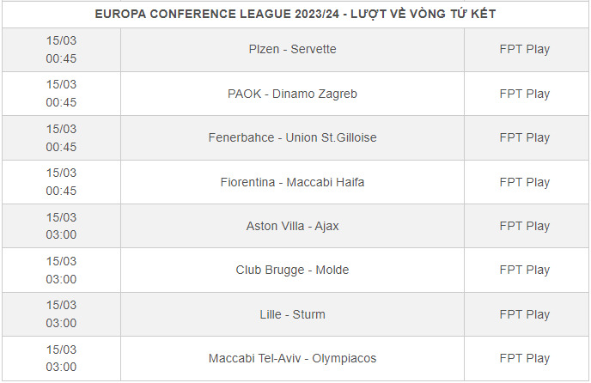Click the 15/03 00:45 time for Plzen

pyautogui.click(x=61, y=50)
